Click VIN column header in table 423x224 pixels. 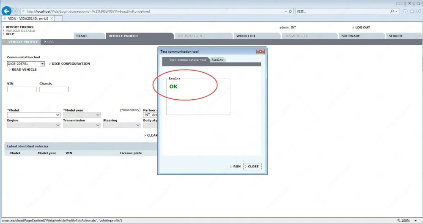coord(69,153)
